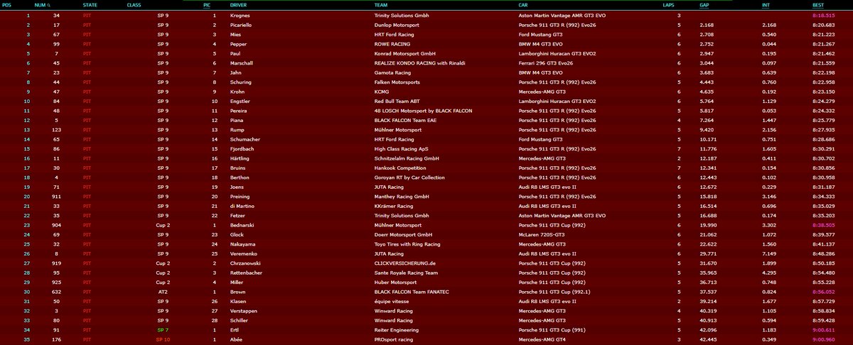The image size is (853, 345).
Task: Select driver Bednarski
Action: (x=242, y=225)
